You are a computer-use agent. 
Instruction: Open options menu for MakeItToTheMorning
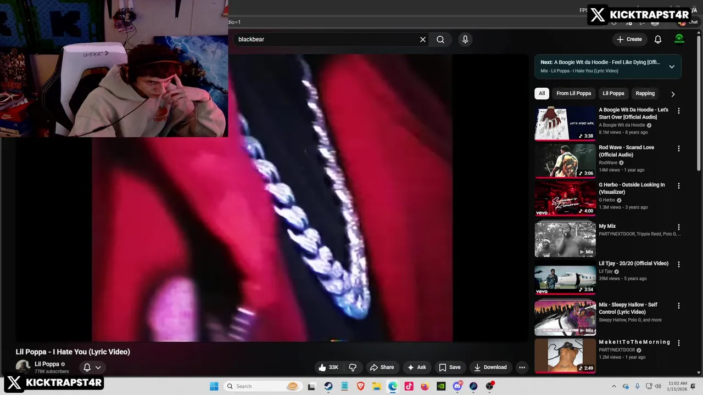pyautogui.click(x=679, y=343)
